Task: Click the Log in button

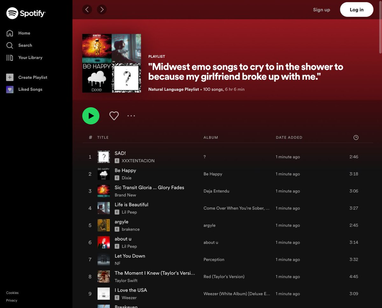Action: point(357,10)
